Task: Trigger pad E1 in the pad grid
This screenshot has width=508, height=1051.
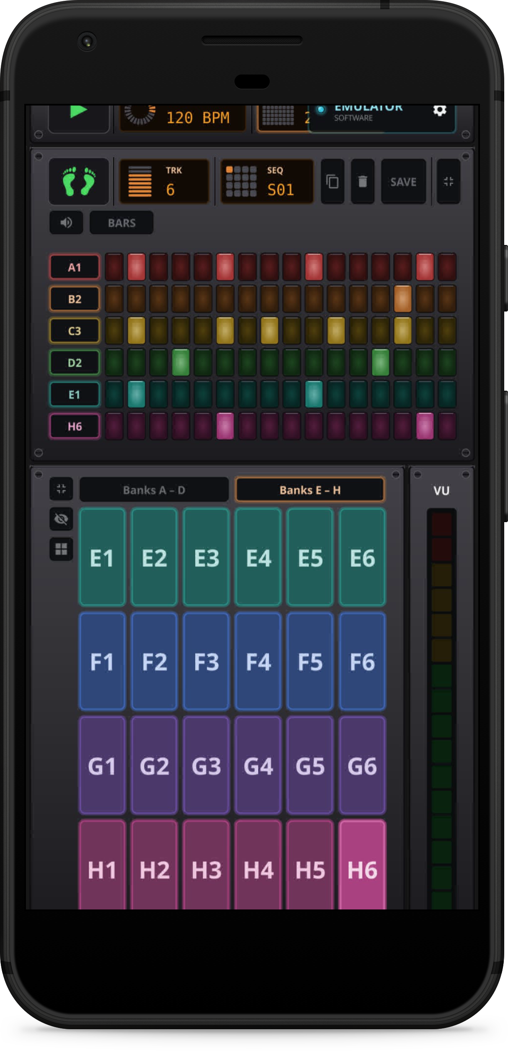Action: coord(102,557)
